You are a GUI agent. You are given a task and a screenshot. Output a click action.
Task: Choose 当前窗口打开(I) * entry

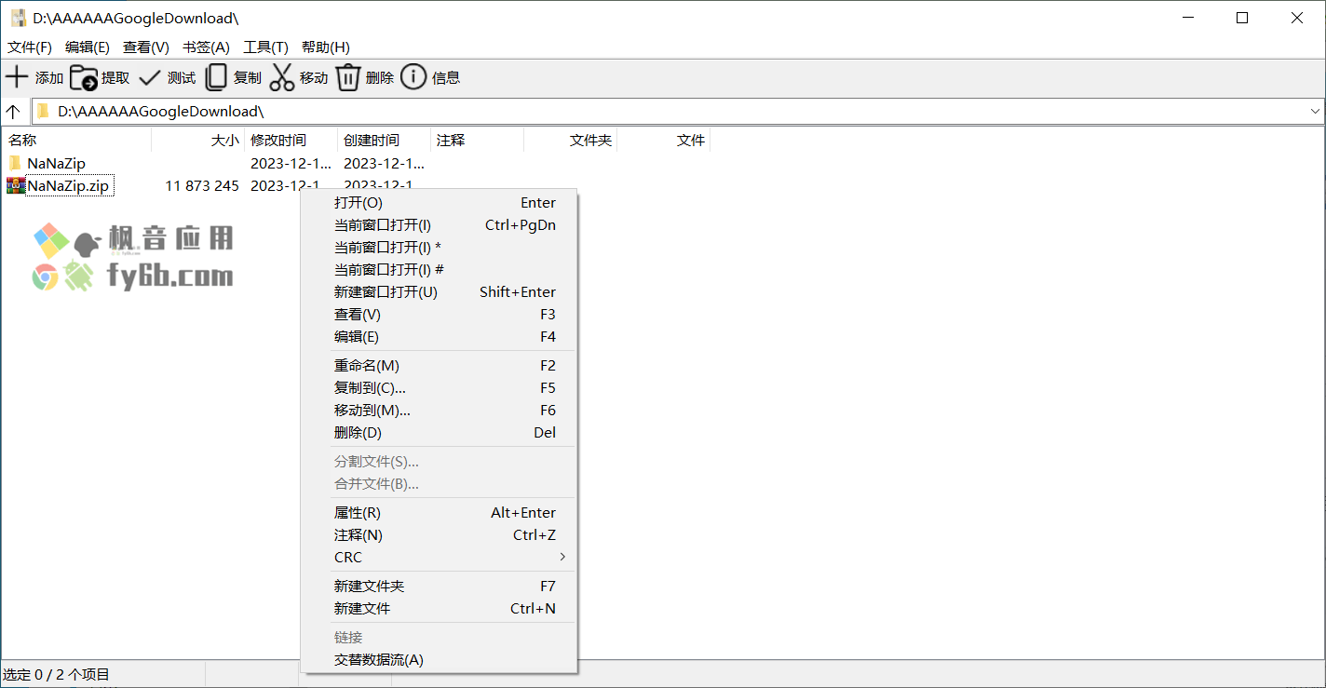[x=440, y=248]
